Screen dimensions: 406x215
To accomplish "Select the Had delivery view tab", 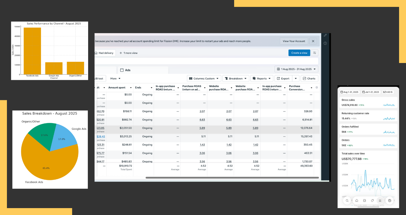I will pos(104,53).
